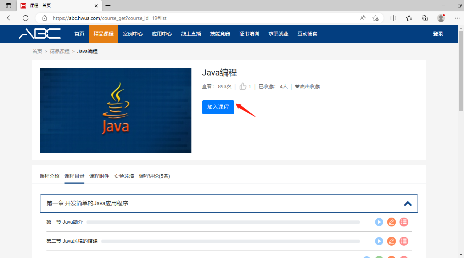Viewport: 464px width, 258px height.
Task: Open 技能竞赛 in navigation bar
Action: click(x=220, y=34)
